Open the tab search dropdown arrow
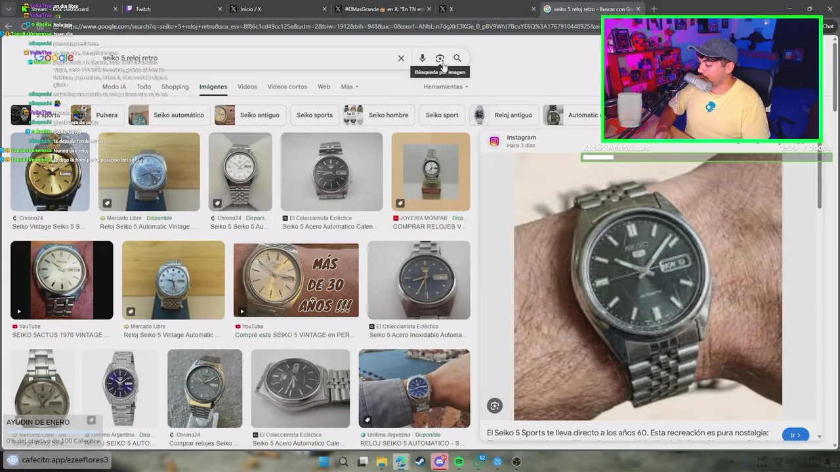This screenshot has width=840, height=472. pyautogui.click(x=9, y=9)
